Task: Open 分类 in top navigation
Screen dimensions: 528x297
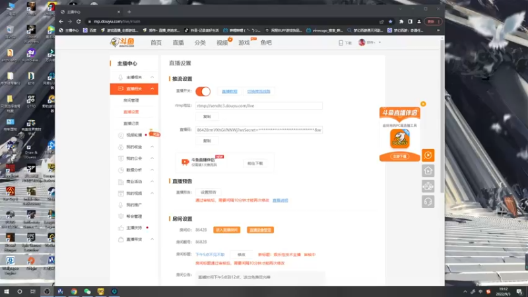Action: click(200, 43)
